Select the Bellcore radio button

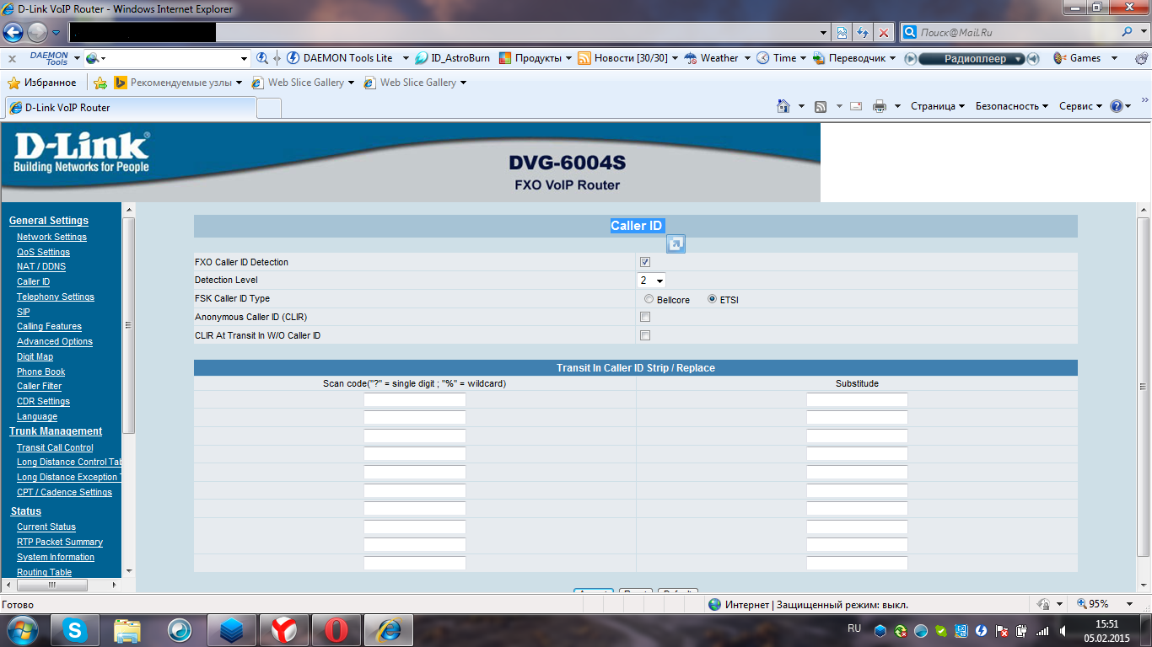[x=649, y=299]
